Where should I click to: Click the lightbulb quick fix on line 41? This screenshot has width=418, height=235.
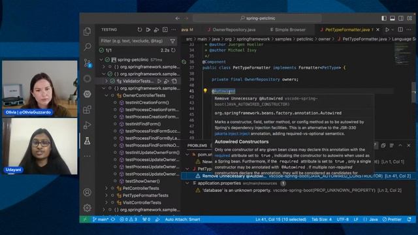point(205,91)
